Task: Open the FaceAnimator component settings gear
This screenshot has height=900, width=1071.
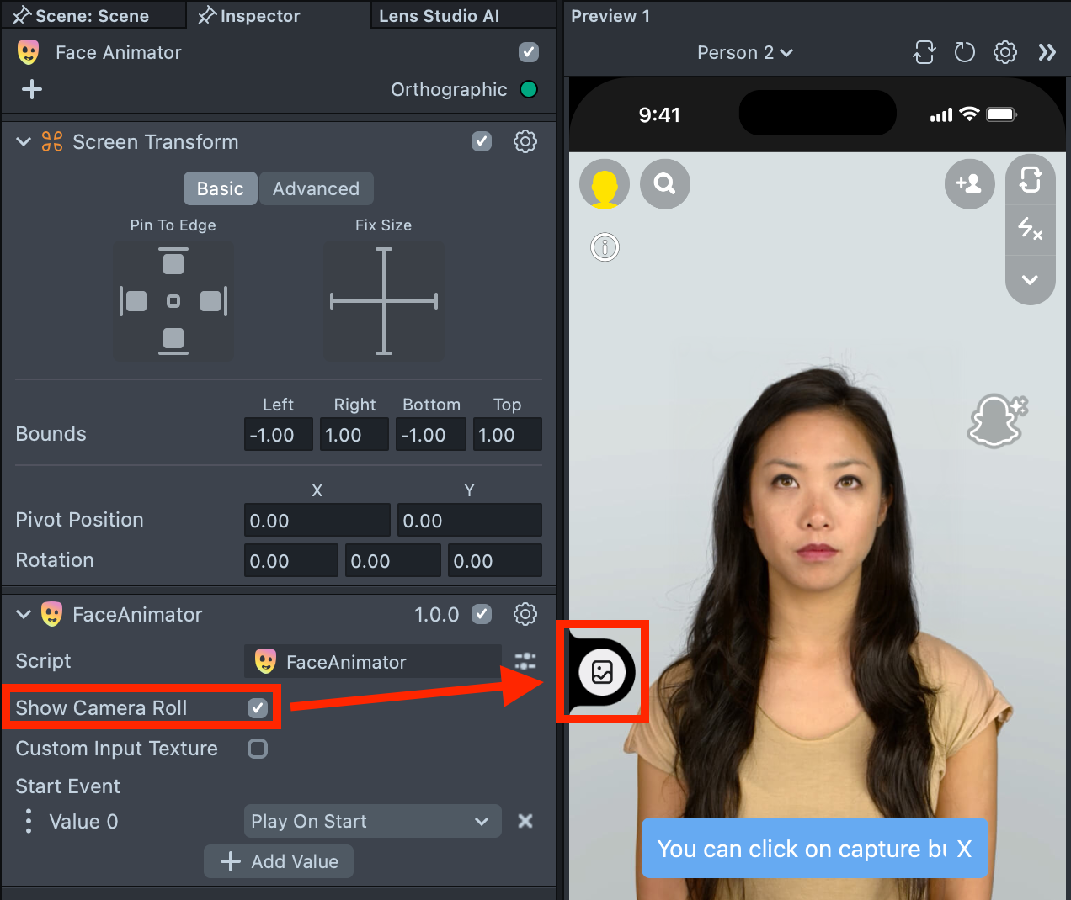Action: 525,614
